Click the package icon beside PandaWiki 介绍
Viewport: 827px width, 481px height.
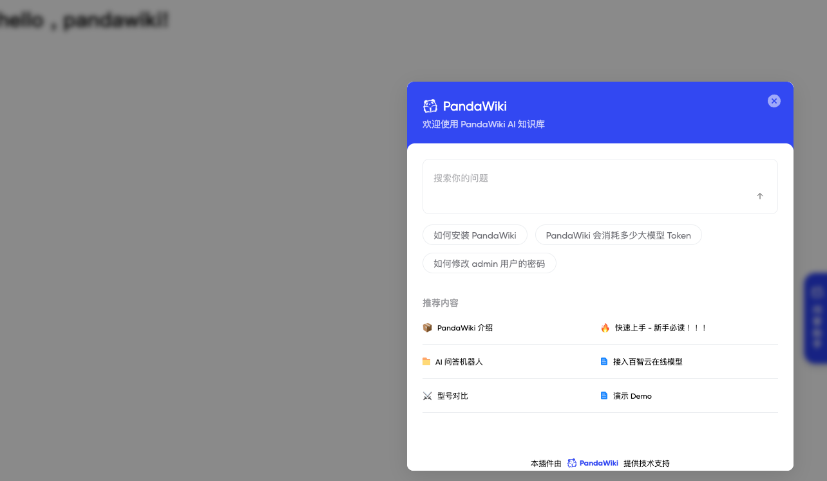(427, 327)
